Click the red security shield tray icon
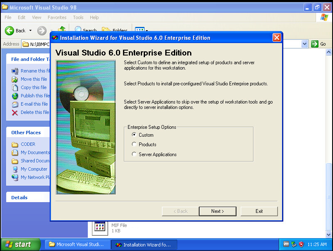 coord(301,244)
